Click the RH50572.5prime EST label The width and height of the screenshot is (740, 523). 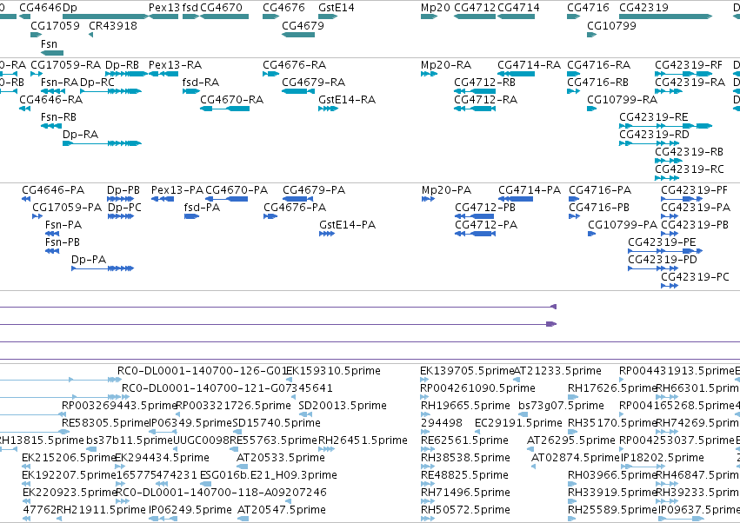click(465, 510)
